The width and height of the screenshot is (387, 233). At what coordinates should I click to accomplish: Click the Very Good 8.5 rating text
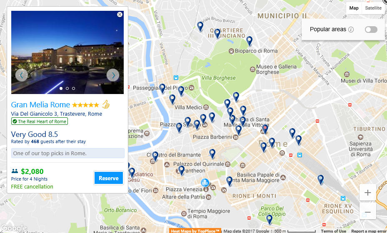[34, 134]
